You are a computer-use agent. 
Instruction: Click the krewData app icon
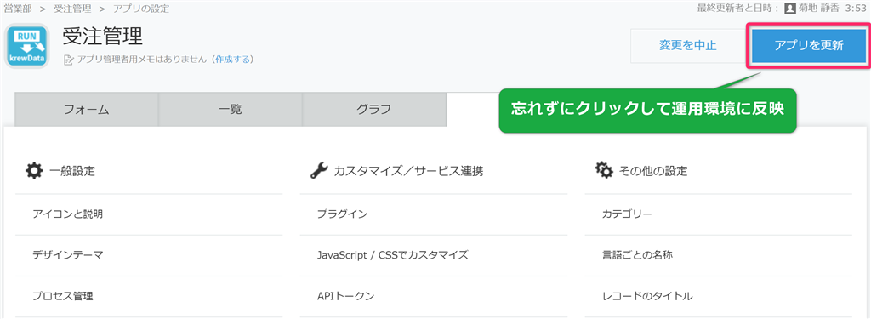(26, 47)
